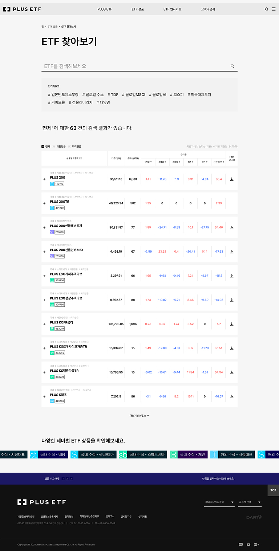Click the PLUS ETF logo in the header

[x=23, y=9]
